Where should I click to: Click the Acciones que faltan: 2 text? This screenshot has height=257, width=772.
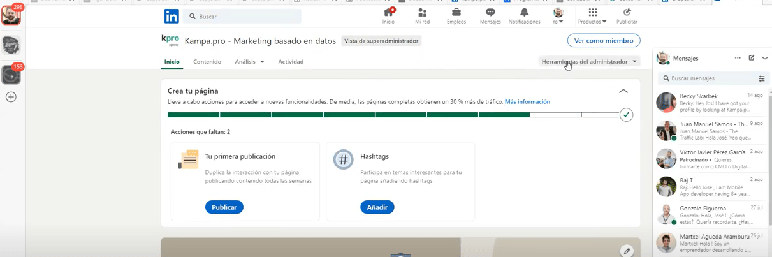(201, 132)
